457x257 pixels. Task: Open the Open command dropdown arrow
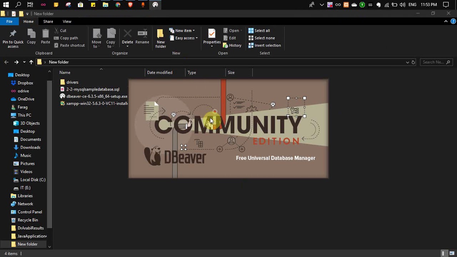point(242,31)
